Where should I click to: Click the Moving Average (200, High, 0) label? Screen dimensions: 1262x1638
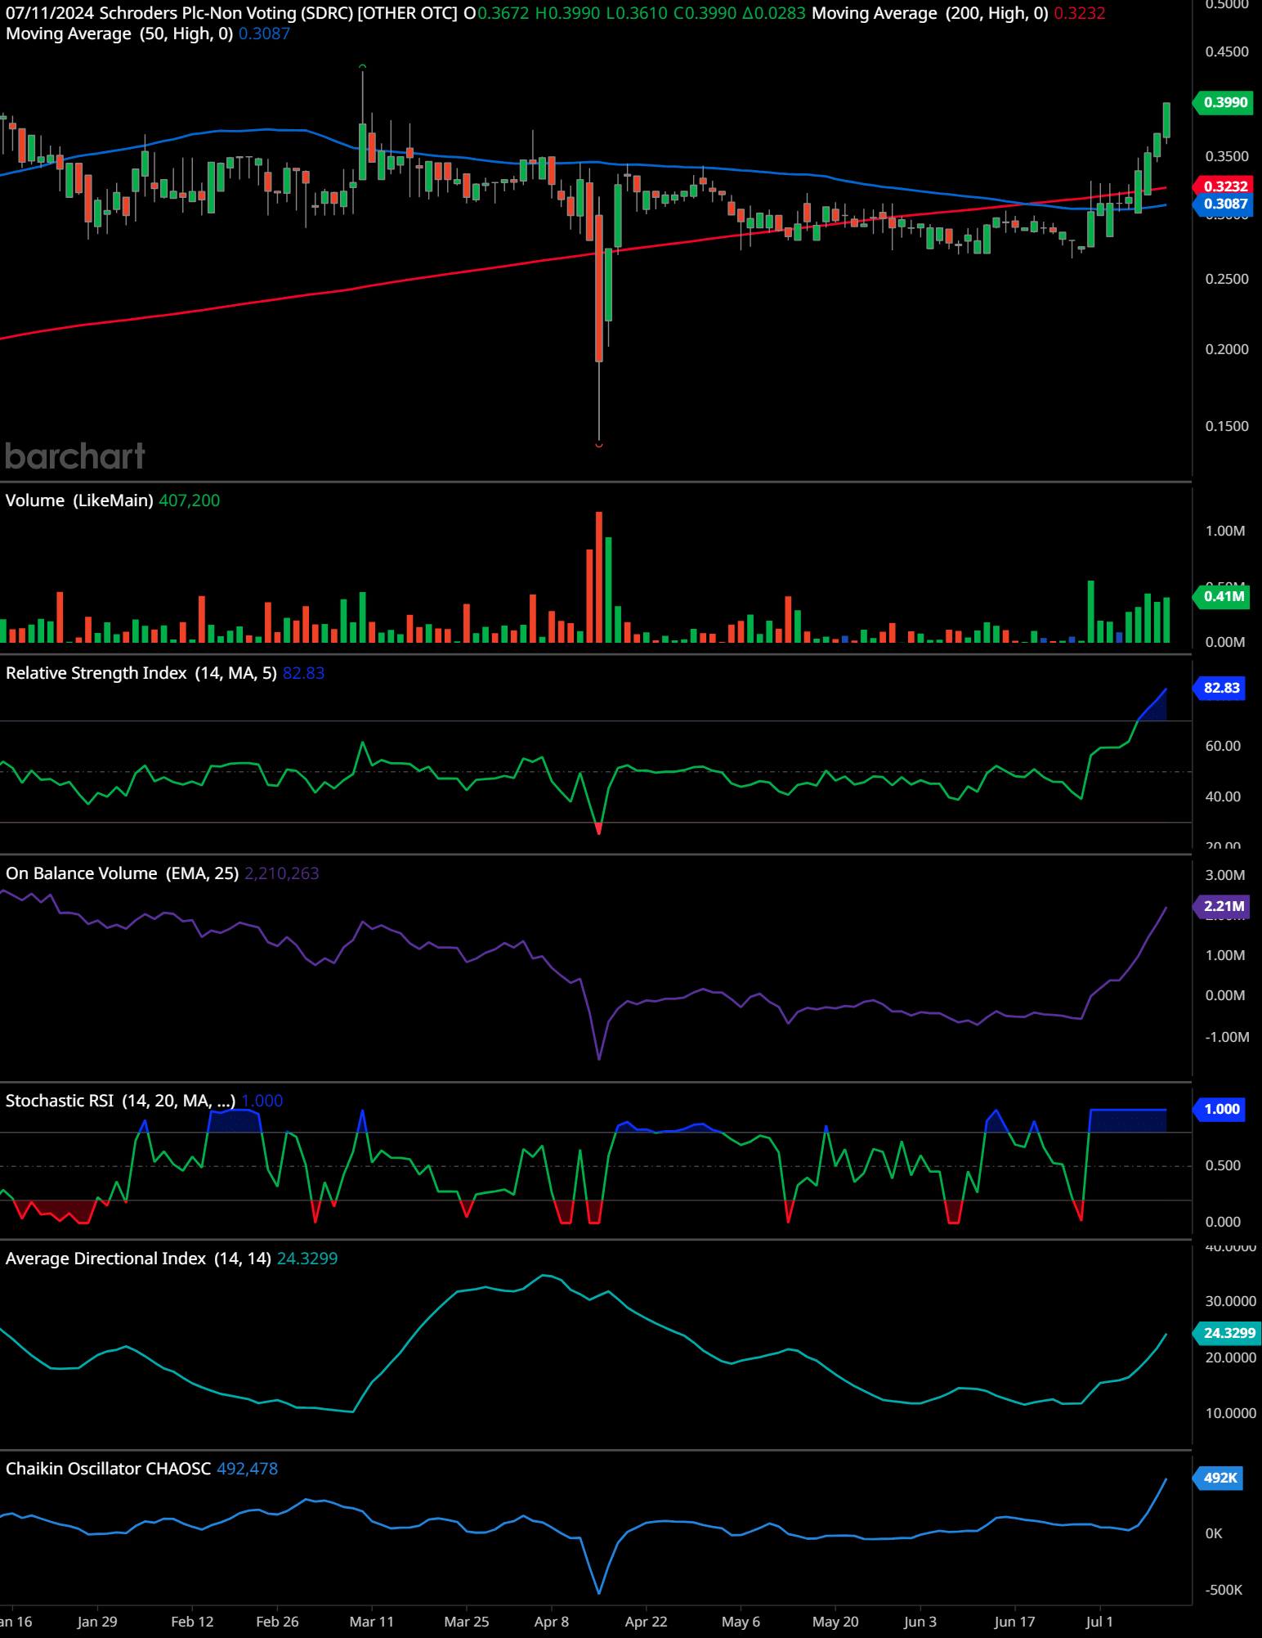(x=930, y=13)
